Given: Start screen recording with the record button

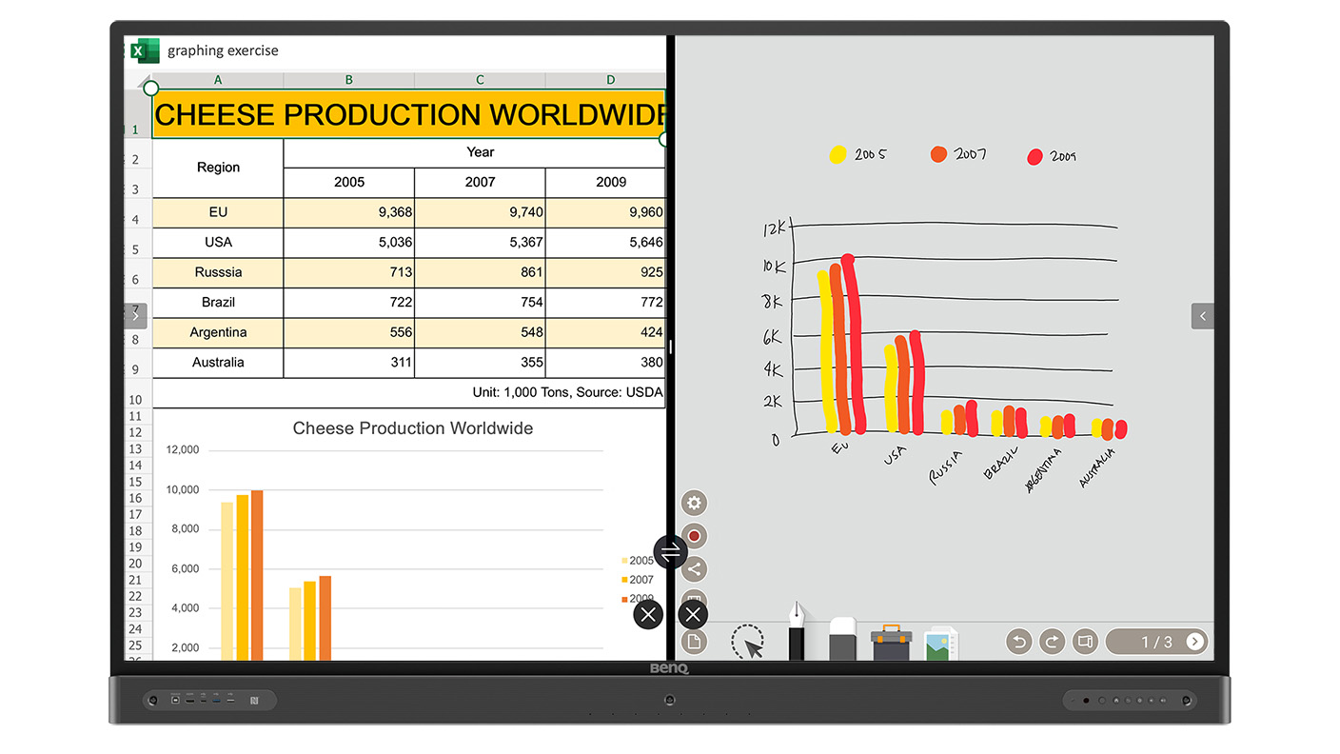Looking at the screenshot, I should [x=693, y=535].
